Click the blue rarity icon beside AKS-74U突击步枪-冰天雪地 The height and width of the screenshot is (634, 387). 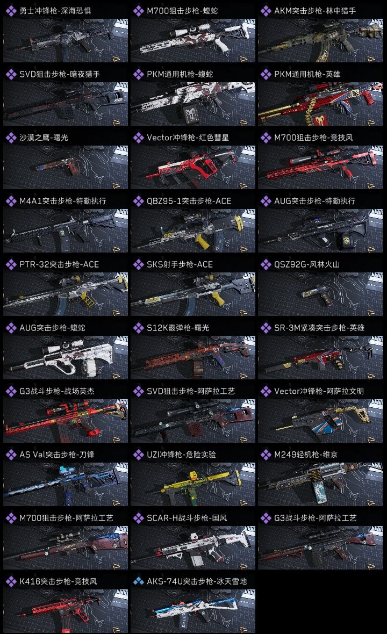[x=138, y=581]
